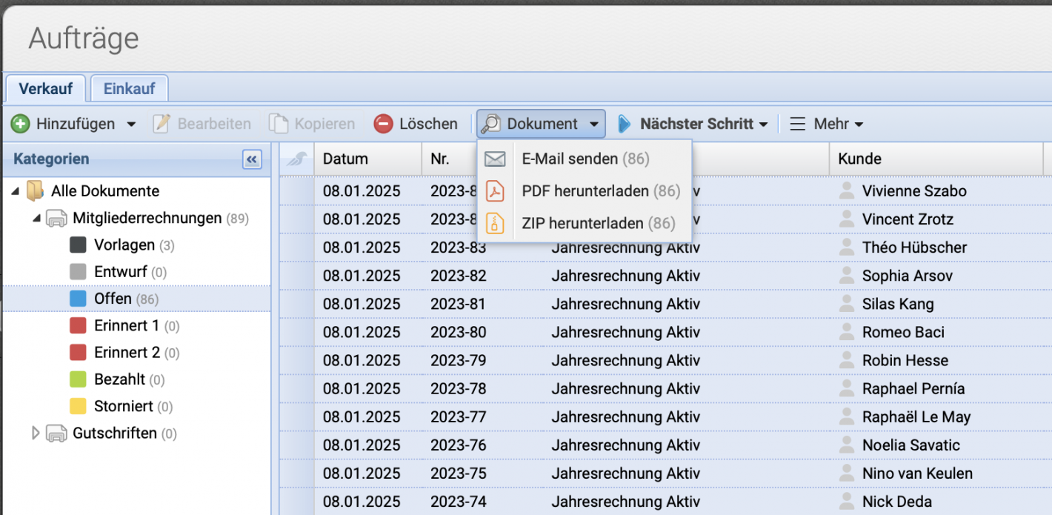This screenshot has height=515, width=1052.
Task: Click person icon next to Vincent Zrotz
Action: 847,219
